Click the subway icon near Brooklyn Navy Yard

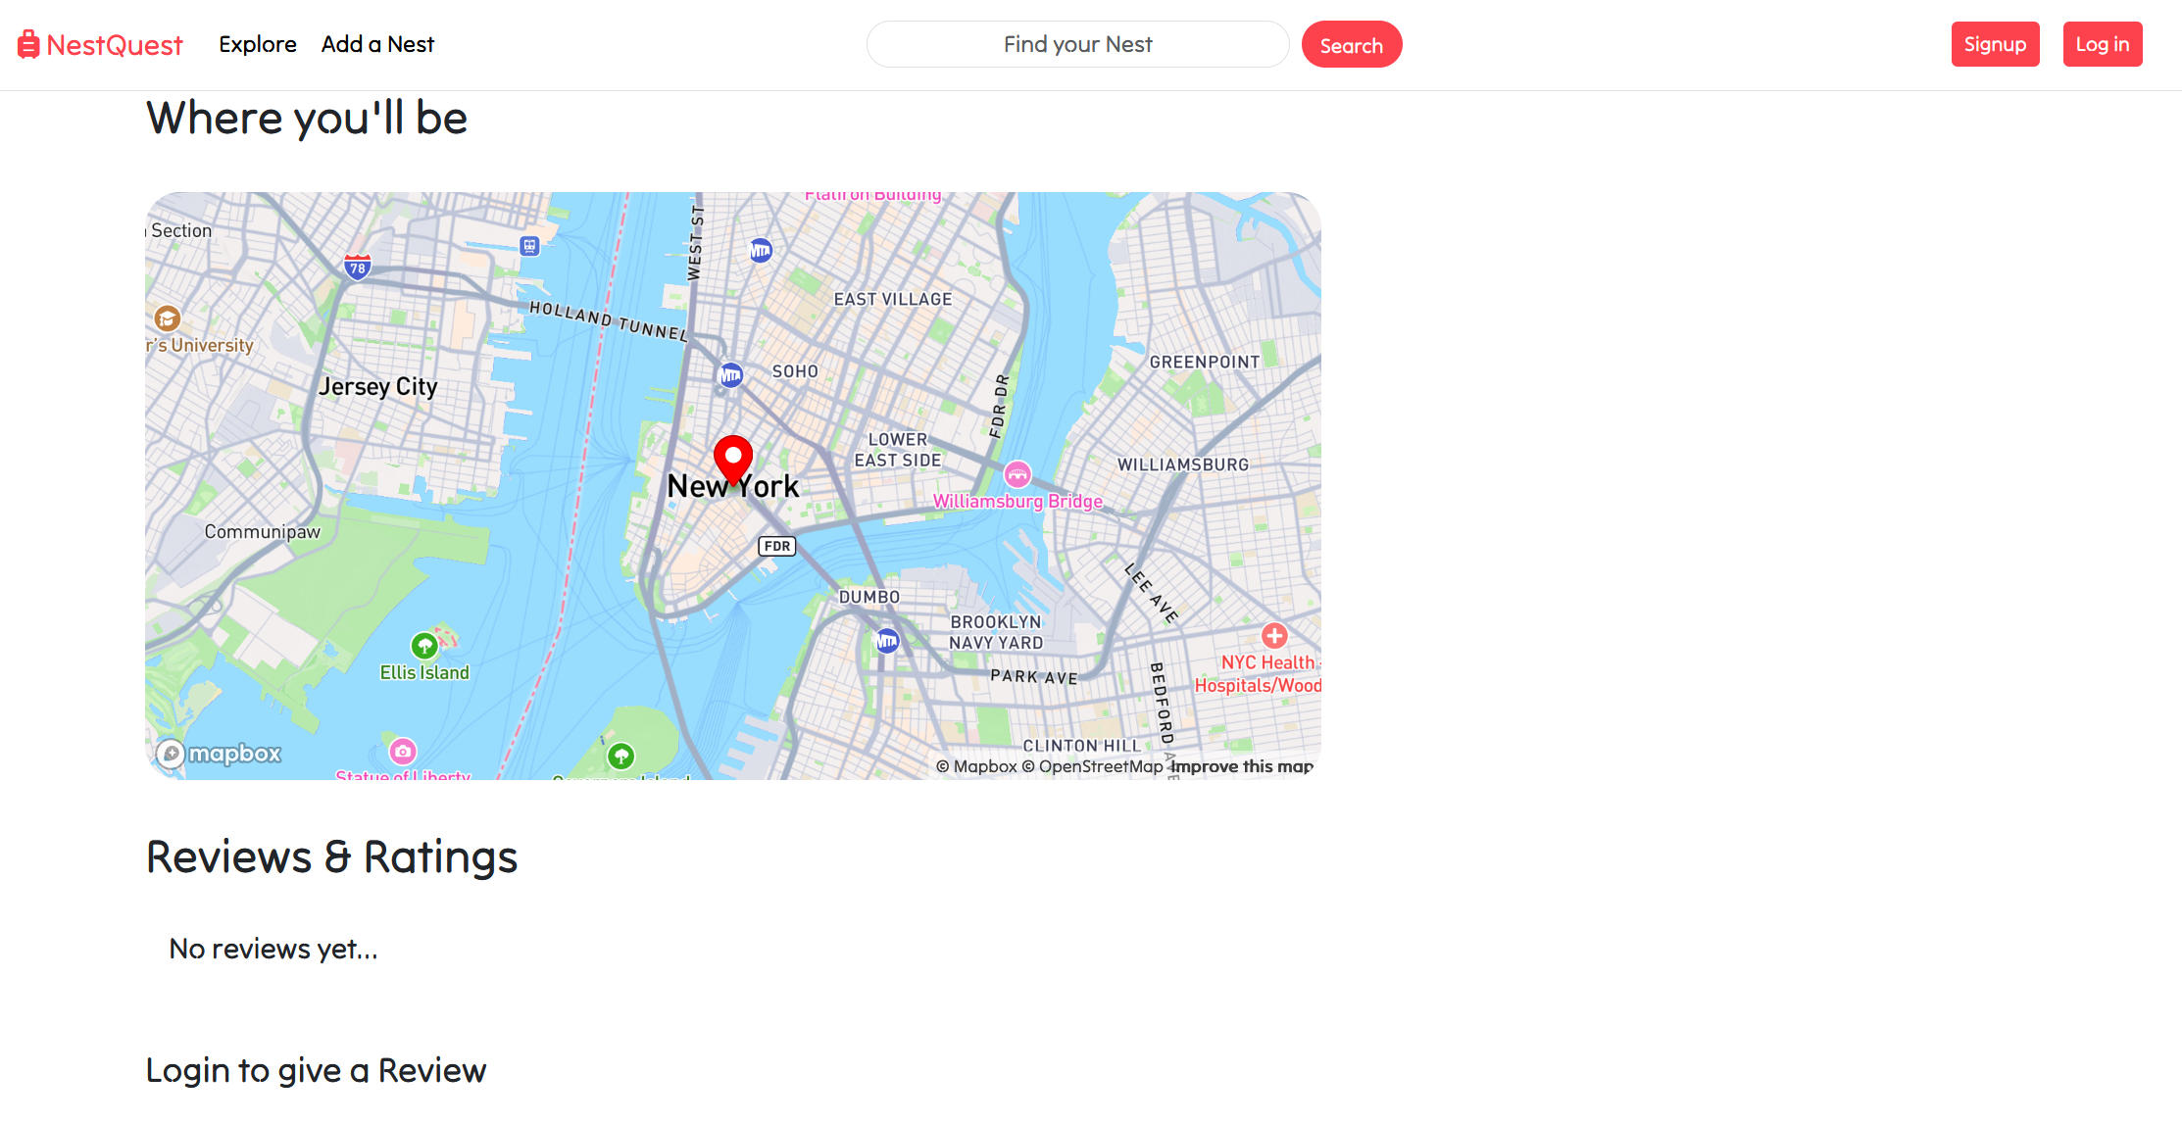(887, 641)
